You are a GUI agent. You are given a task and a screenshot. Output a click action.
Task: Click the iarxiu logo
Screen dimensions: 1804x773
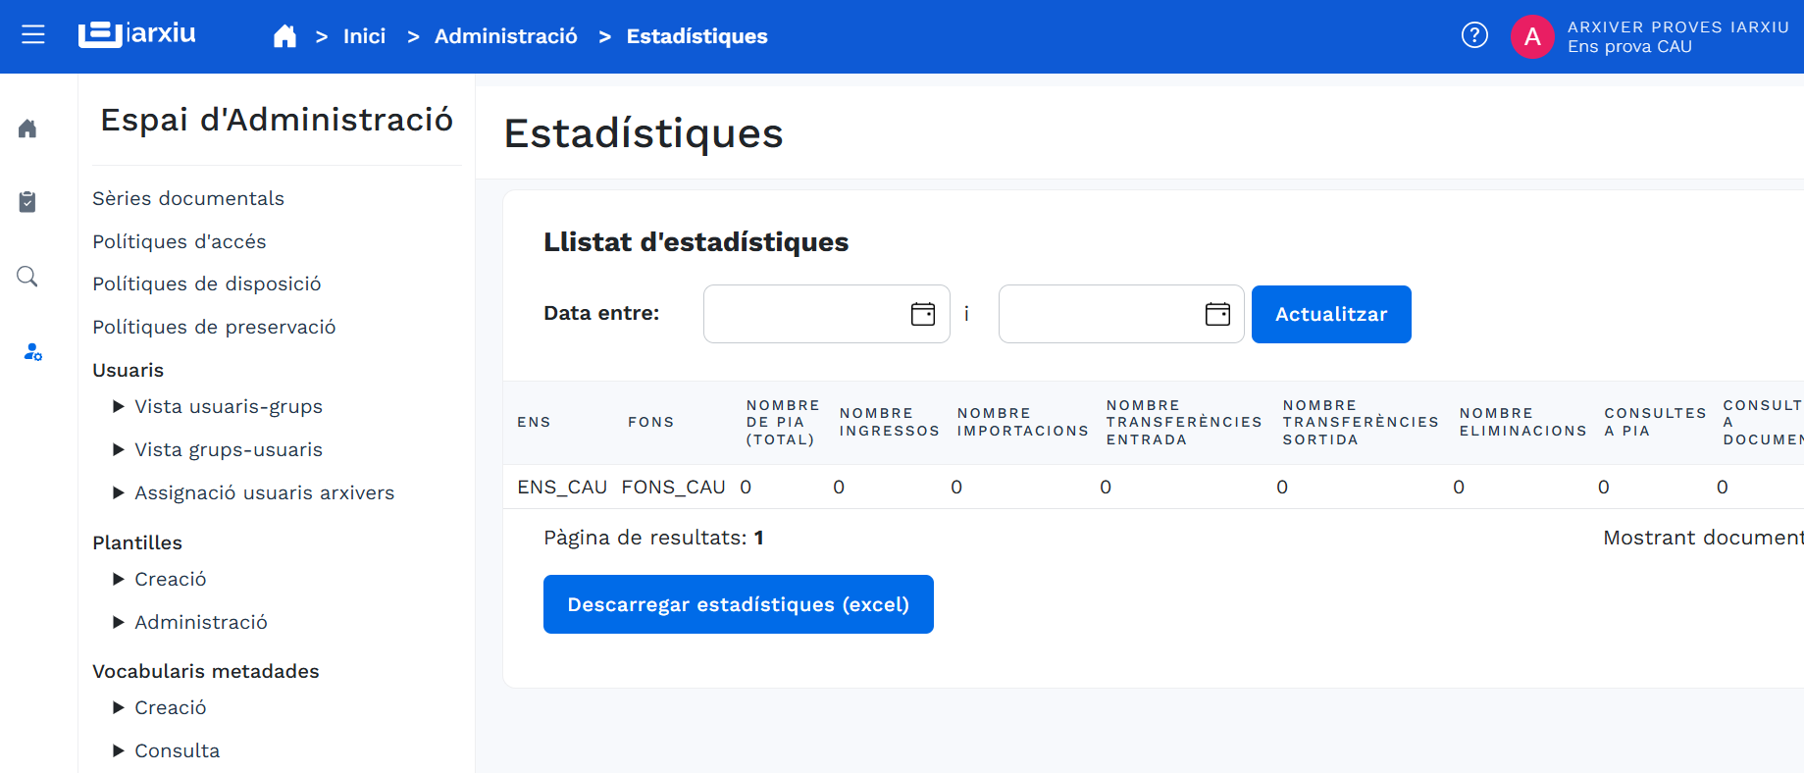137,34
